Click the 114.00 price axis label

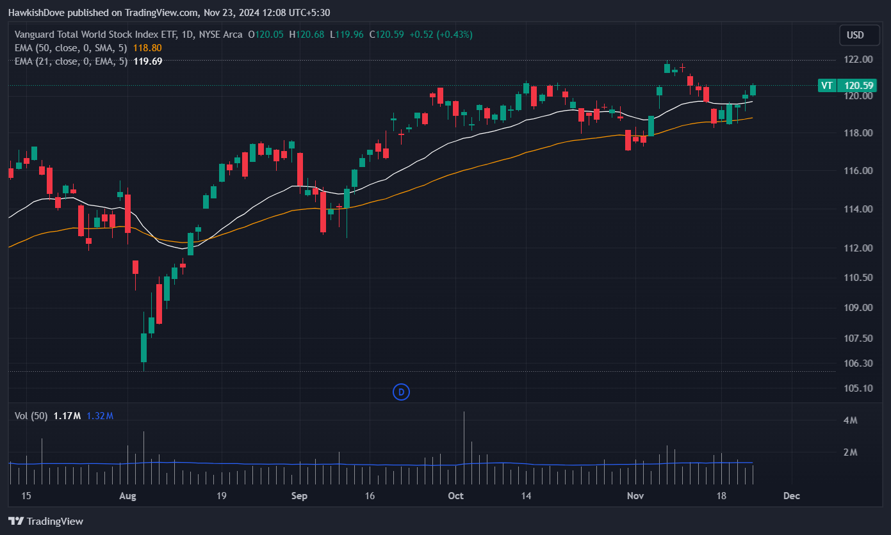click(858, 209)
